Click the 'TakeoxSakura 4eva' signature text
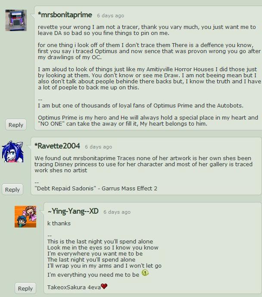Screen dimensions: 262x297 (x=74, y=288)
